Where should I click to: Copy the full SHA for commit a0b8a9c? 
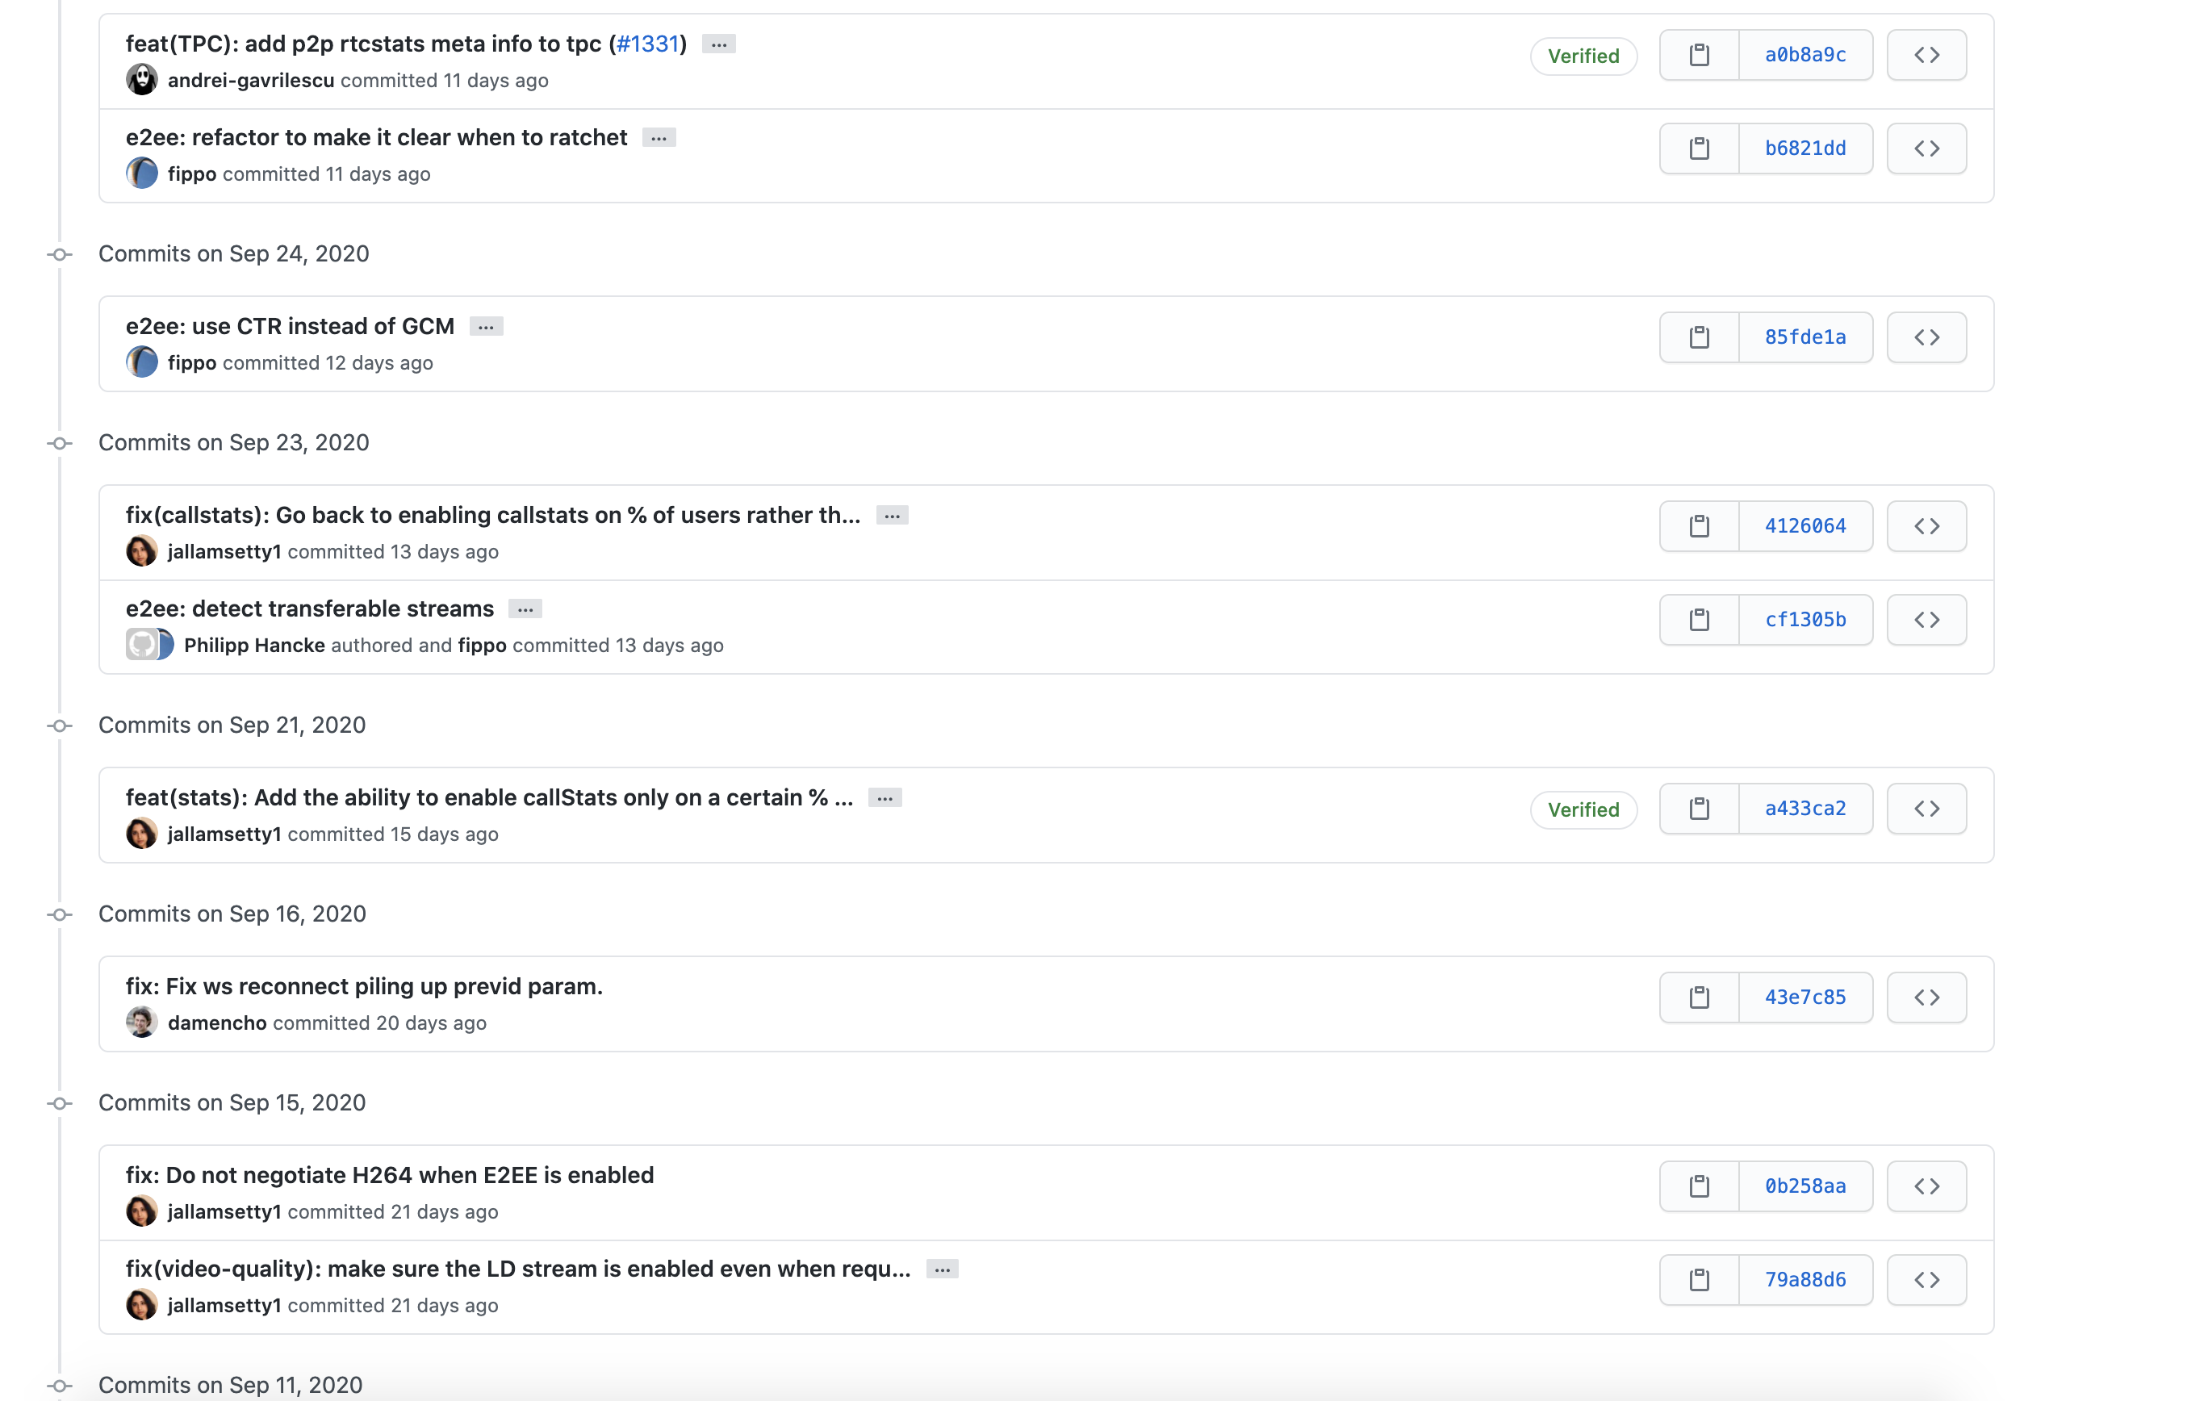(x=1699, y=54)
